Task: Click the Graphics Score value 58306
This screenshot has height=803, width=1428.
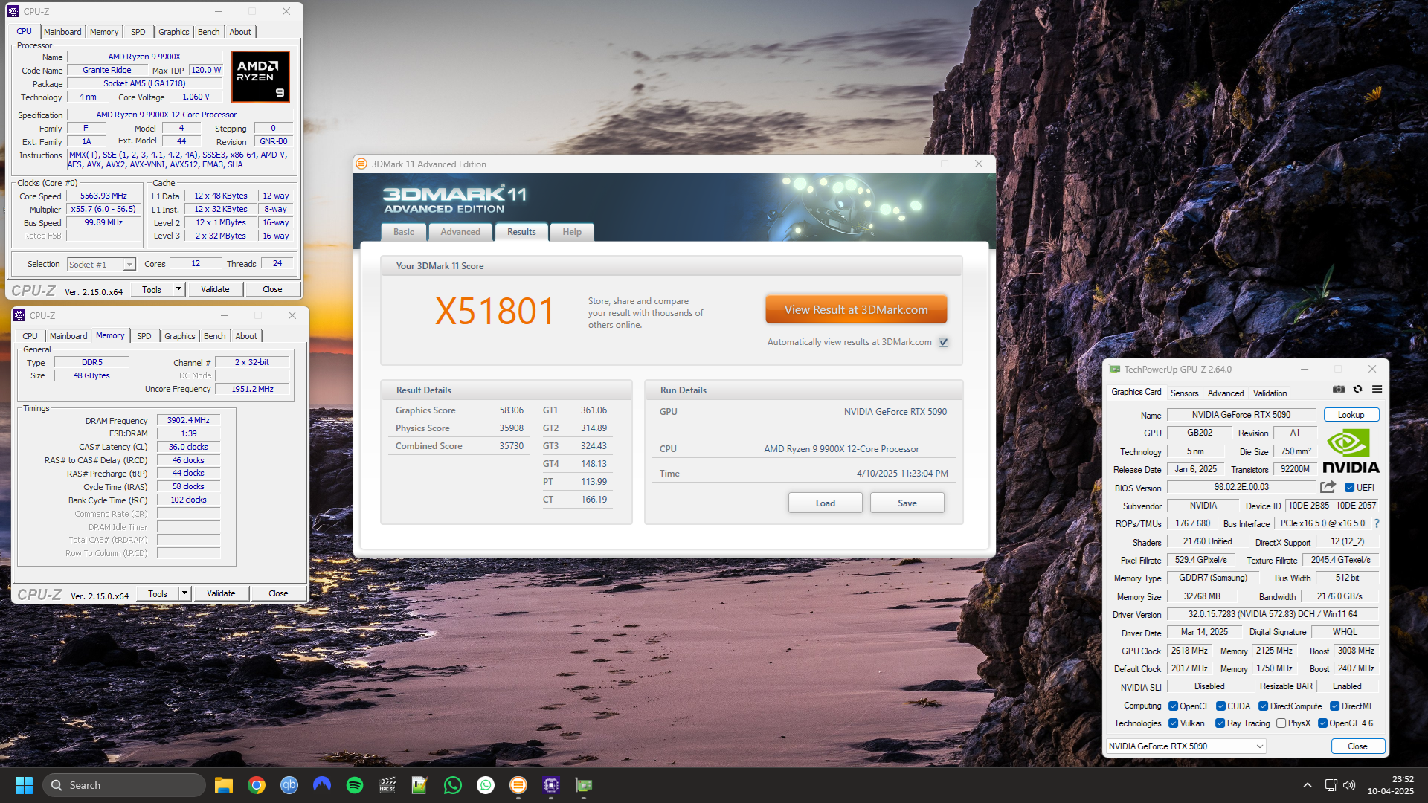Action: point(512,410)
